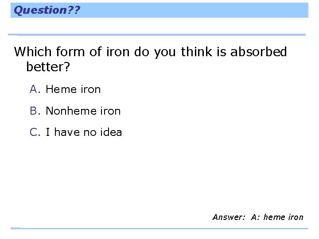
Task: Click the word "better?" in the question
Action: [49, 67]
